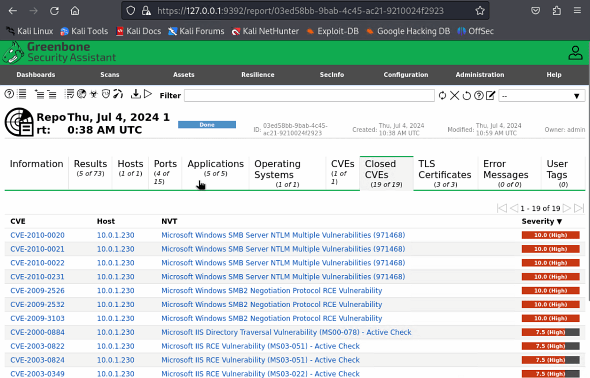Open the user account icon

click(x=575, y=53)
